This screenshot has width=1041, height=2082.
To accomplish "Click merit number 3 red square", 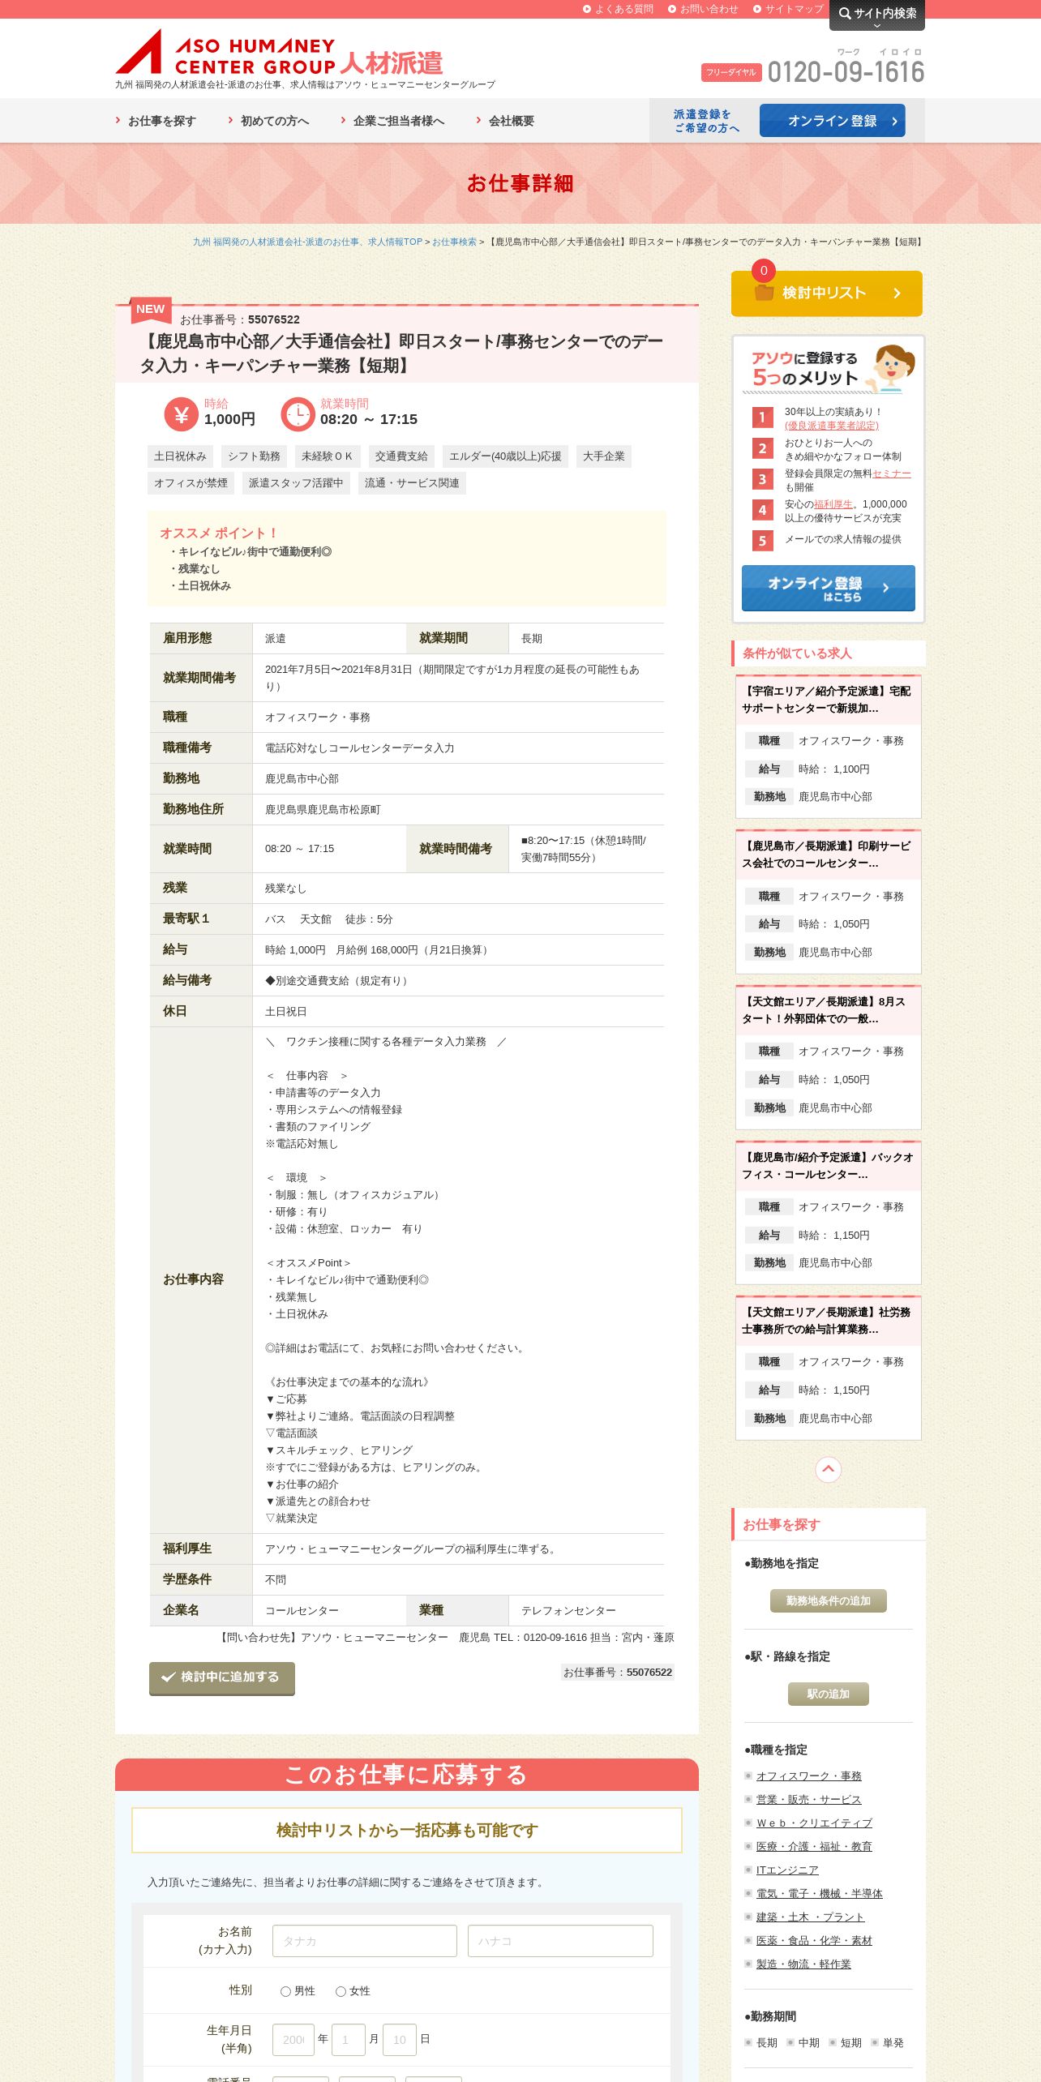I will coord(762,479).
